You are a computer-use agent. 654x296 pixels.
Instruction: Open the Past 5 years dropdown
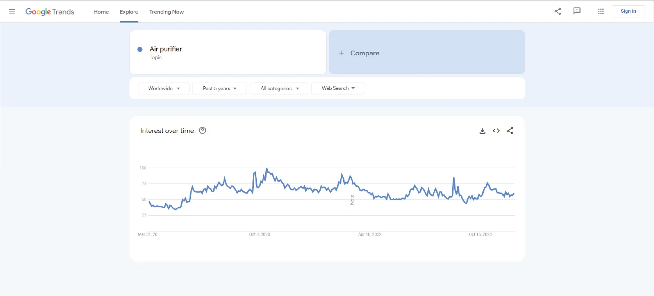pos(219,88)
